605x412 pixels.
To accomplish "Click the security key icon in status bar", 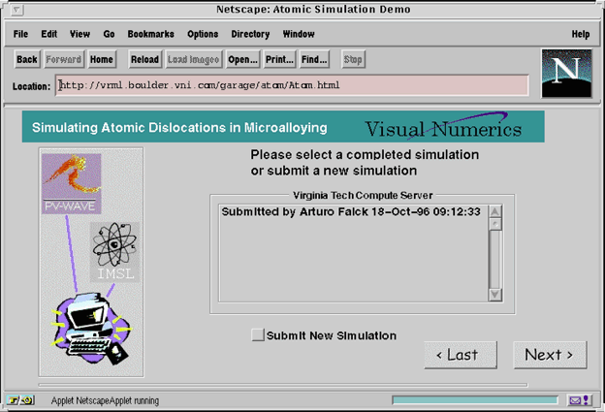I will [20, 400].
